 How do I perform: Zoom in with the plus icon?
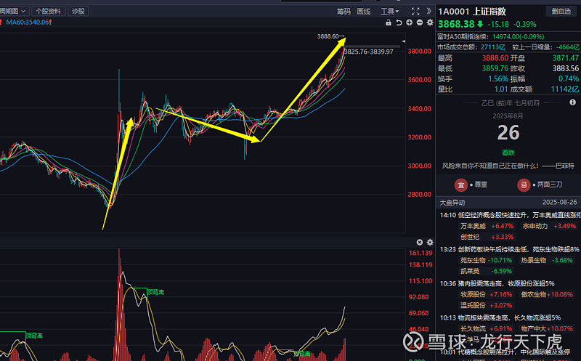click(x=410, y=23)
